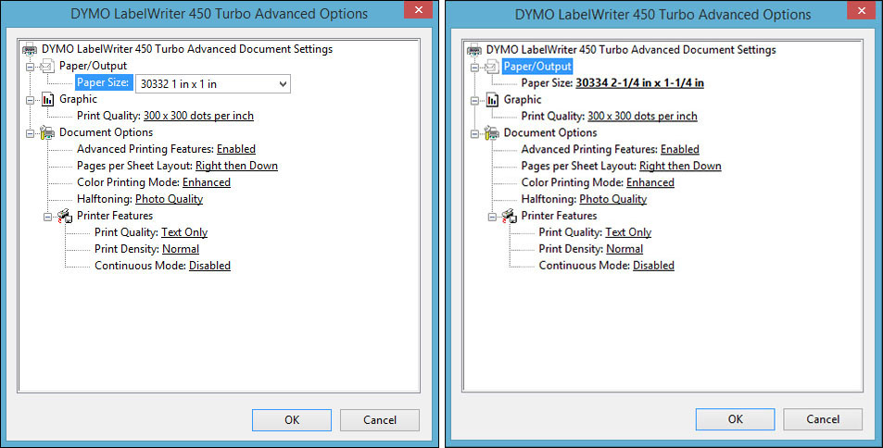Click Right then Down value in left window
The height and width of the screenshot is (448, 883).
[236, 166]
